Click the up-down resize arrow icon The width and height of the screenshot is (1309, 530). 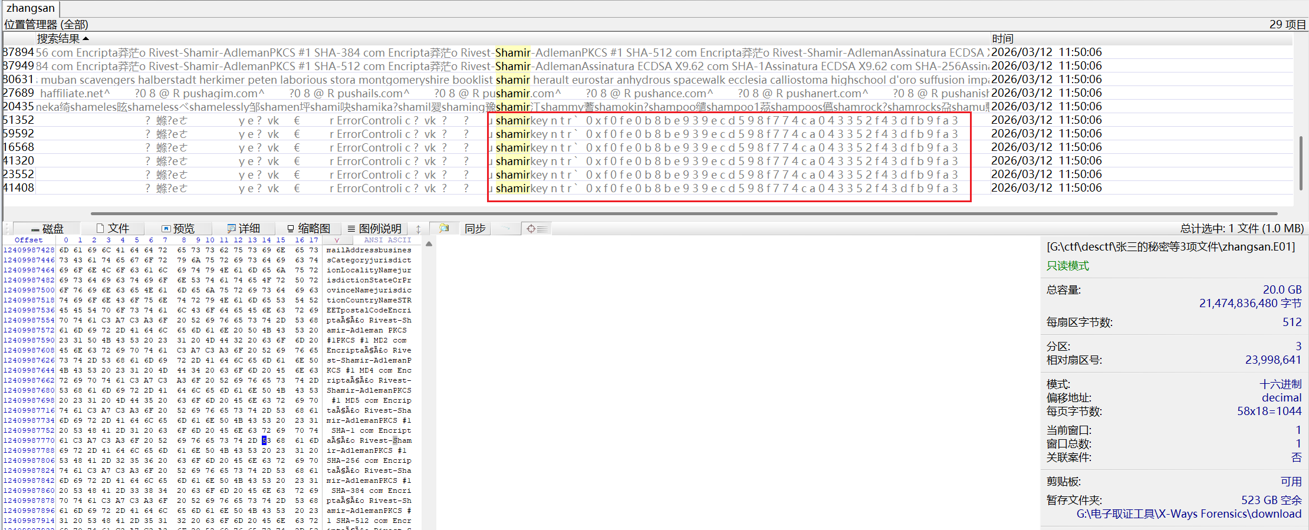[418, 229]
